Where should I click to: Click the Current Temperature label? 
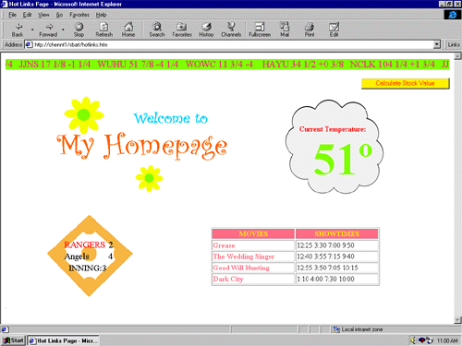click(333, 129)
